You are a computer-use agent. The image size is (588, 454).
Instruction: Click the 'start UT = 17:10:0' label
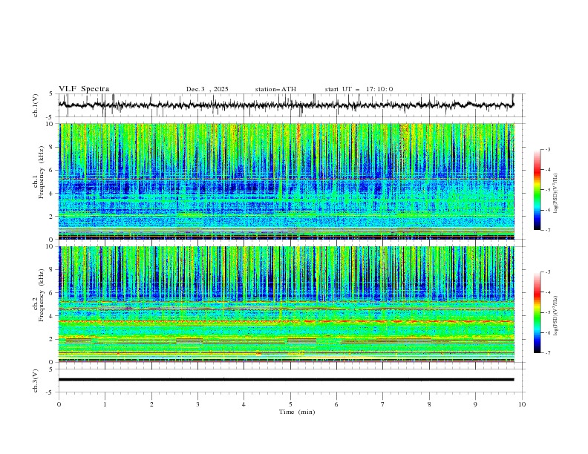coord(359,89)
